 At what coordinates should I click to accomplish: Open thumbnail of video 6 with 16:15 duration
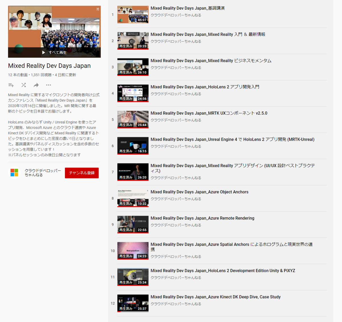[x=133, y=146]
